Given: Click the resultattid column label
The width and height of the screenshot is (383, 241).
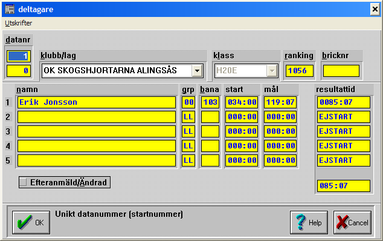Looking at the screenshot, I should tap(335, 90).
